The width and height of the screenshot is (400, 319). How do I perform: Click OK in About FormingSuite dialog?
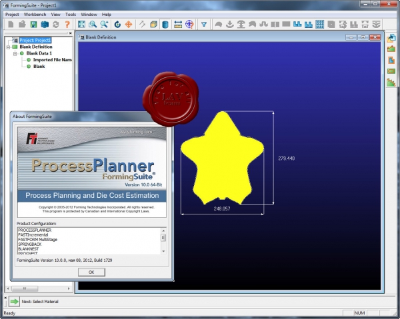(91, 272)
